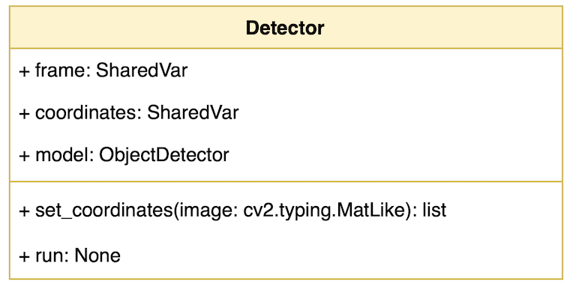Click the plus sign before model
The height and width of the screenshot is (284, 579).
click(x=24, y=156)
